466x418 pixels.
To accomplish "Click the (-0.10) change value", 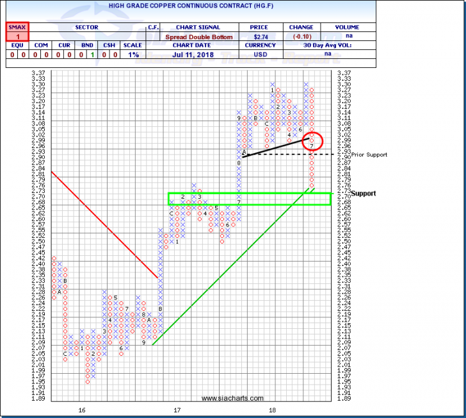I will (301, 37).
